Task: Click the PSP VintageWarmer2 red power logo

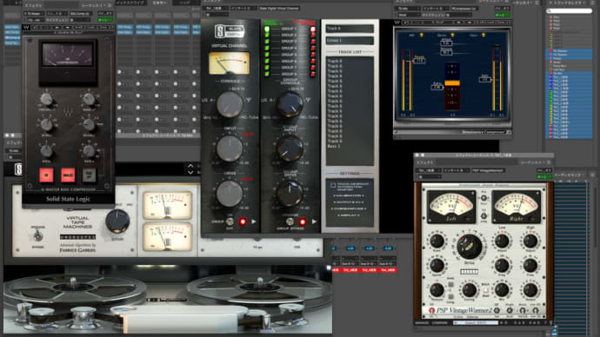Action: point(432,310)
